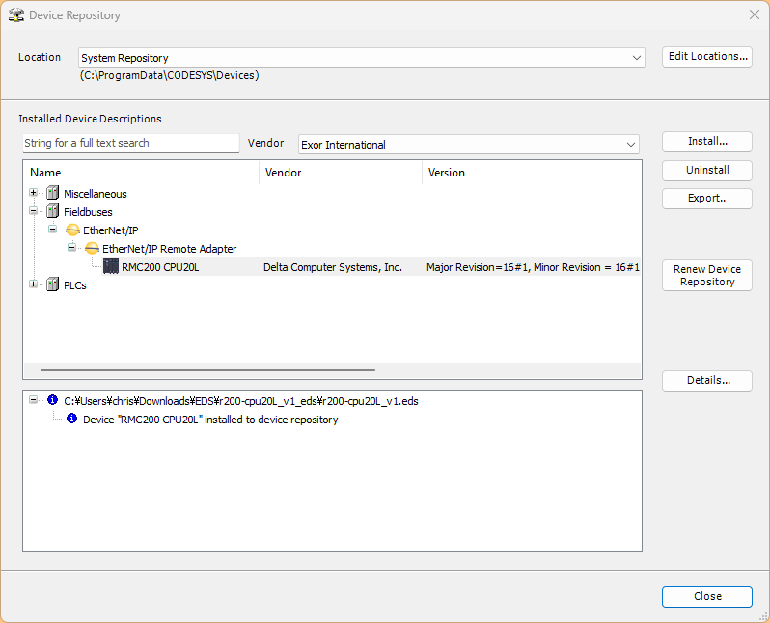The width and height of the screenshot is (770, 623).
Task: Click the Miscellaneous device category icon
Action: 52,194
